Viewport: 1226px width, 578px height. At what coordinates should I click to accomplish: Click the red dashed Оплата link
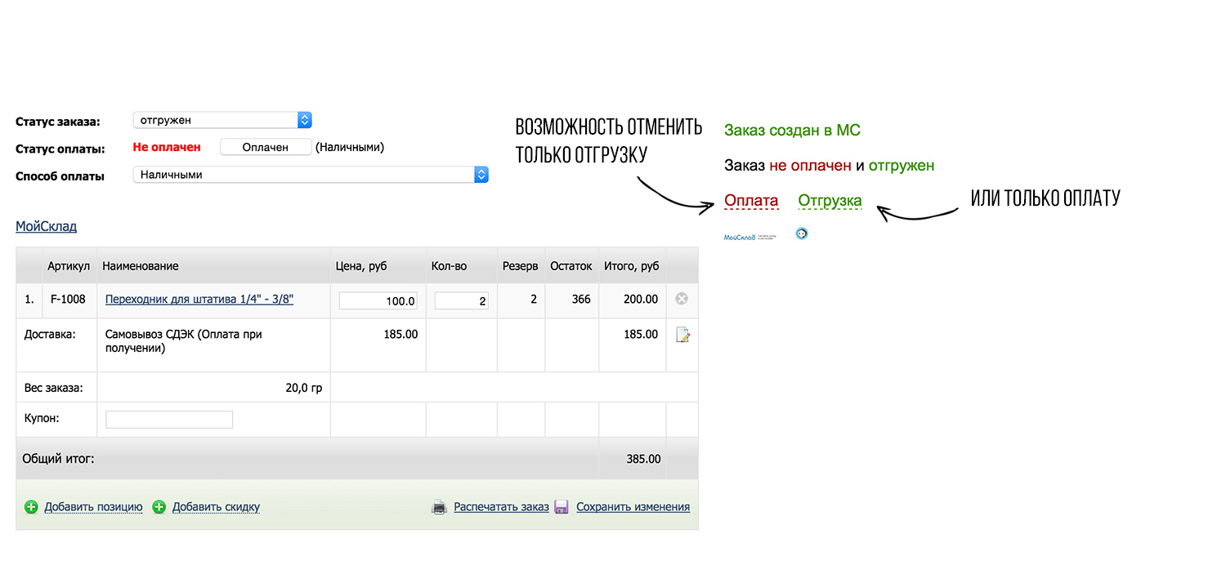[751, 201]
